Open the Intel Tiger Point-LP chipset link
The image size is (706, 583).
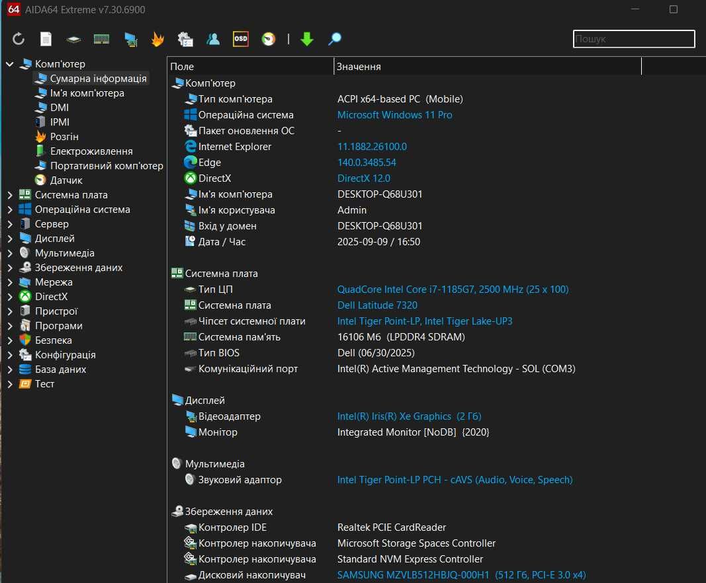pyautogui.click(x=425, y=321)
